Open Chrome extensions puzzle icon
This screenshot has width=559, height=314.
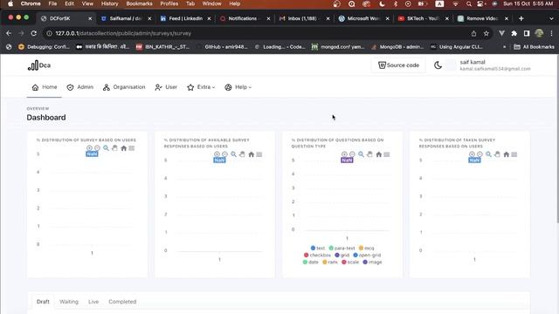(x=514, y=33)
